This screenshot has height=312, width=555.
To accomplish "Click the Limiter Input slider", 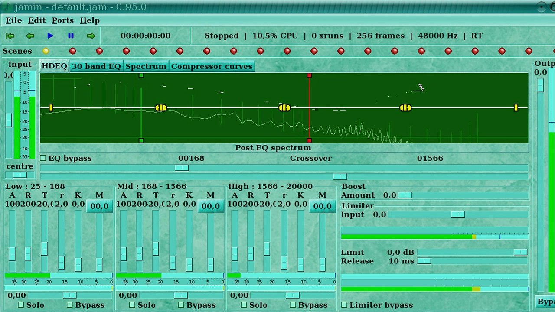I will (458, 214).
